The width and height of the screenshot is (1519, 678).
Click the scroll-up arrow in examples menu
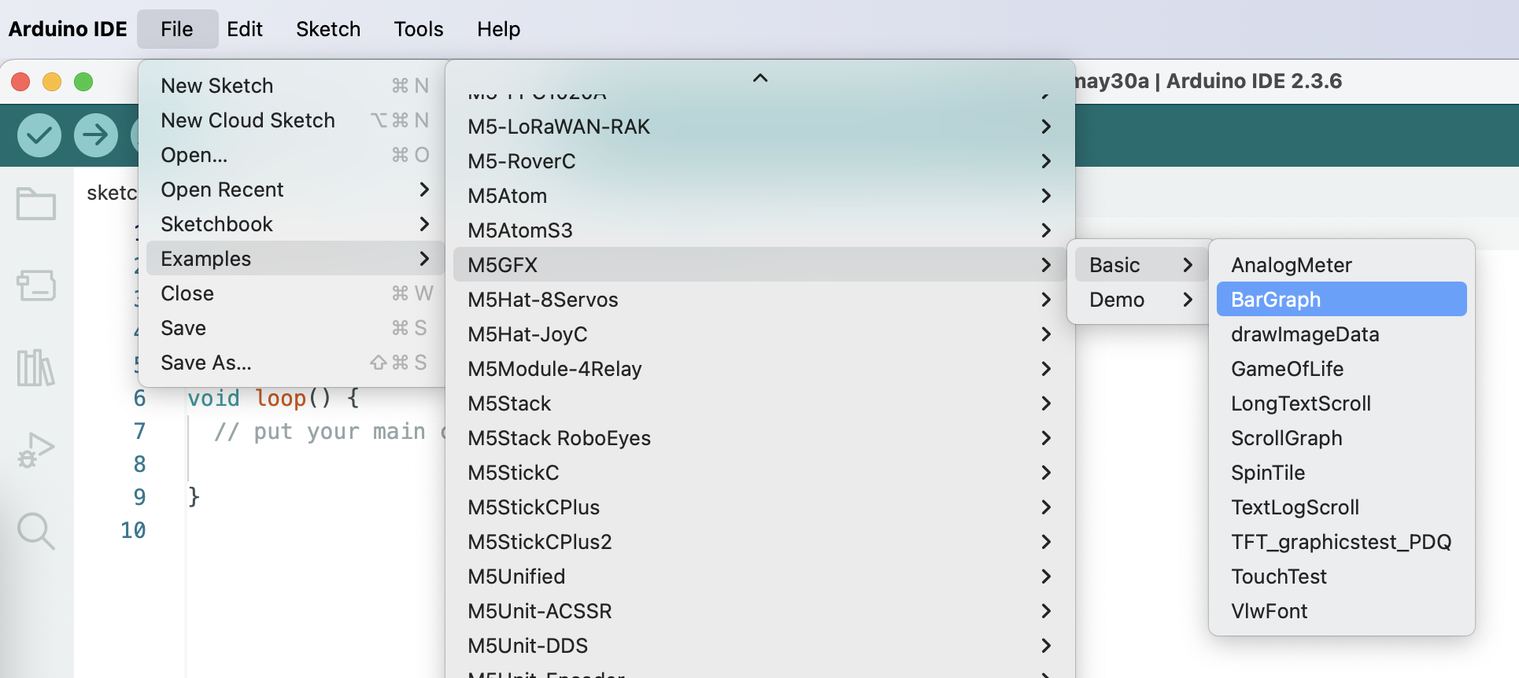tap(760, 78)
